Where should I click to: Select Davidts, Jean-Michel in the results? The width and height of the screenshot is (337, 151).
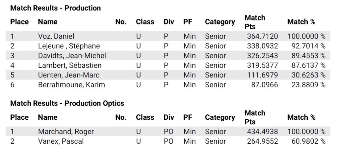click(72, 56)
